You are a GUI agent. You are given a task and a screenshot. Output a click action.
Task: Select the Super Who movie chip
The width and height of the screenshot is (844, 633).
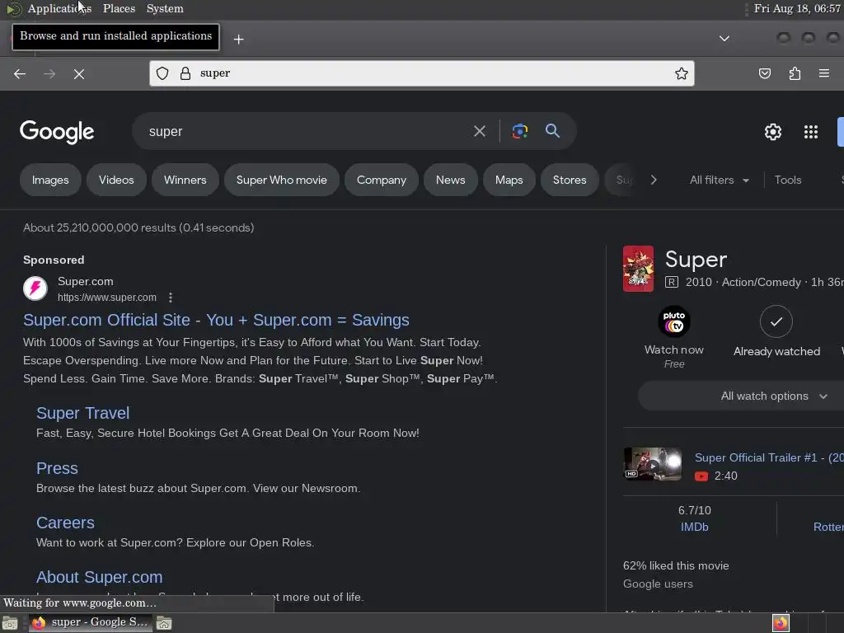tap(282, 180)
